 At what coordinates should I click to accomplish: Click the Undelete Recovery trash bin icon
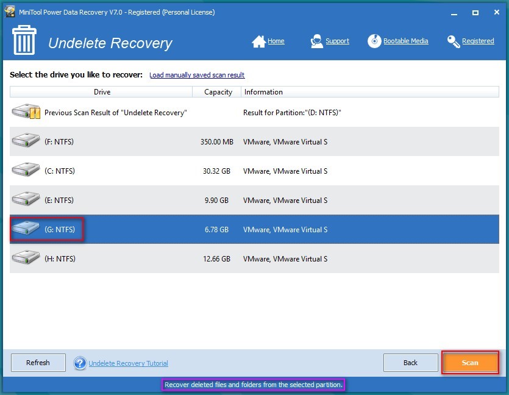point(24,40)
